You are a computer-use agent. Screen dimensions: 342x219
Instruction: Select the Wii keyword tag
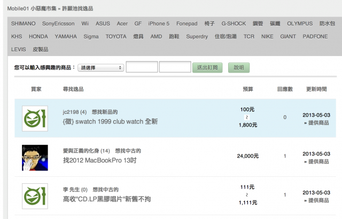point(85,24)
